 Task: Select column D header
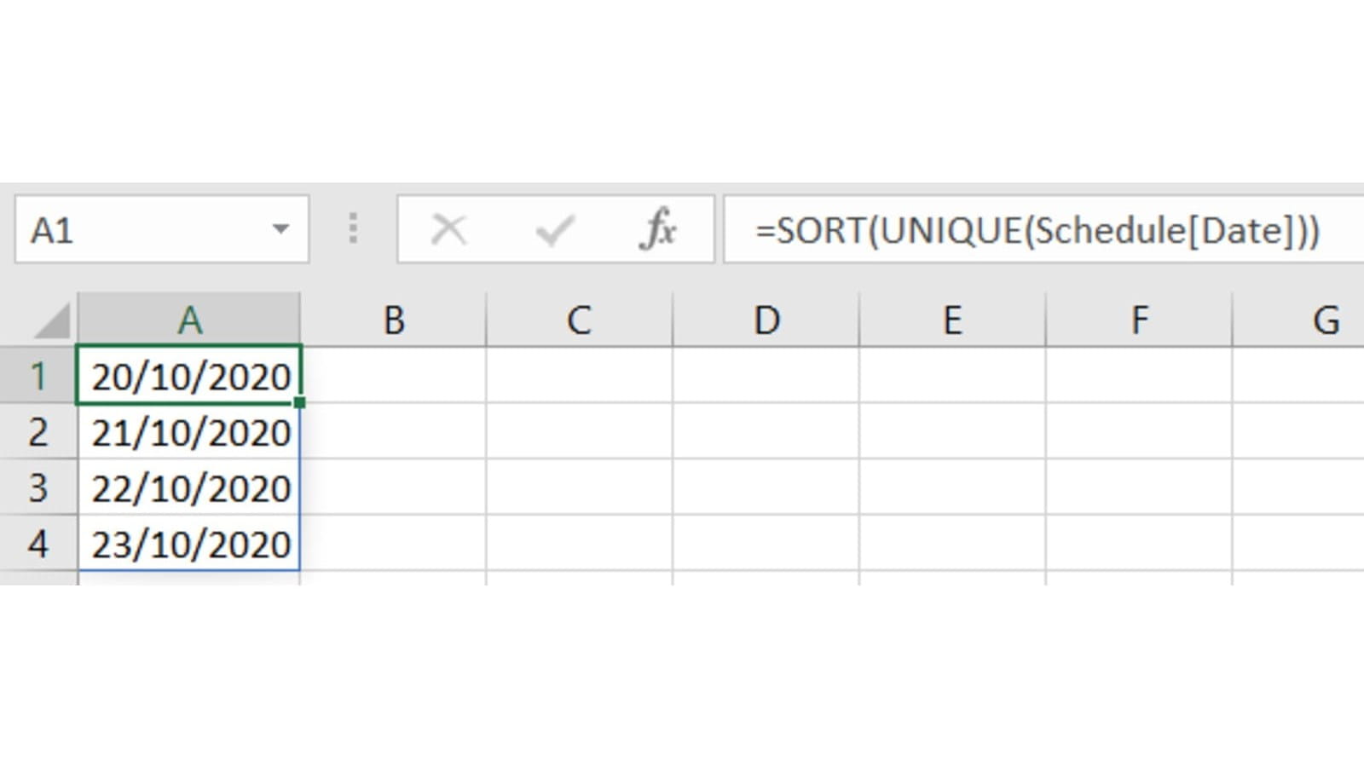[766, 320]
